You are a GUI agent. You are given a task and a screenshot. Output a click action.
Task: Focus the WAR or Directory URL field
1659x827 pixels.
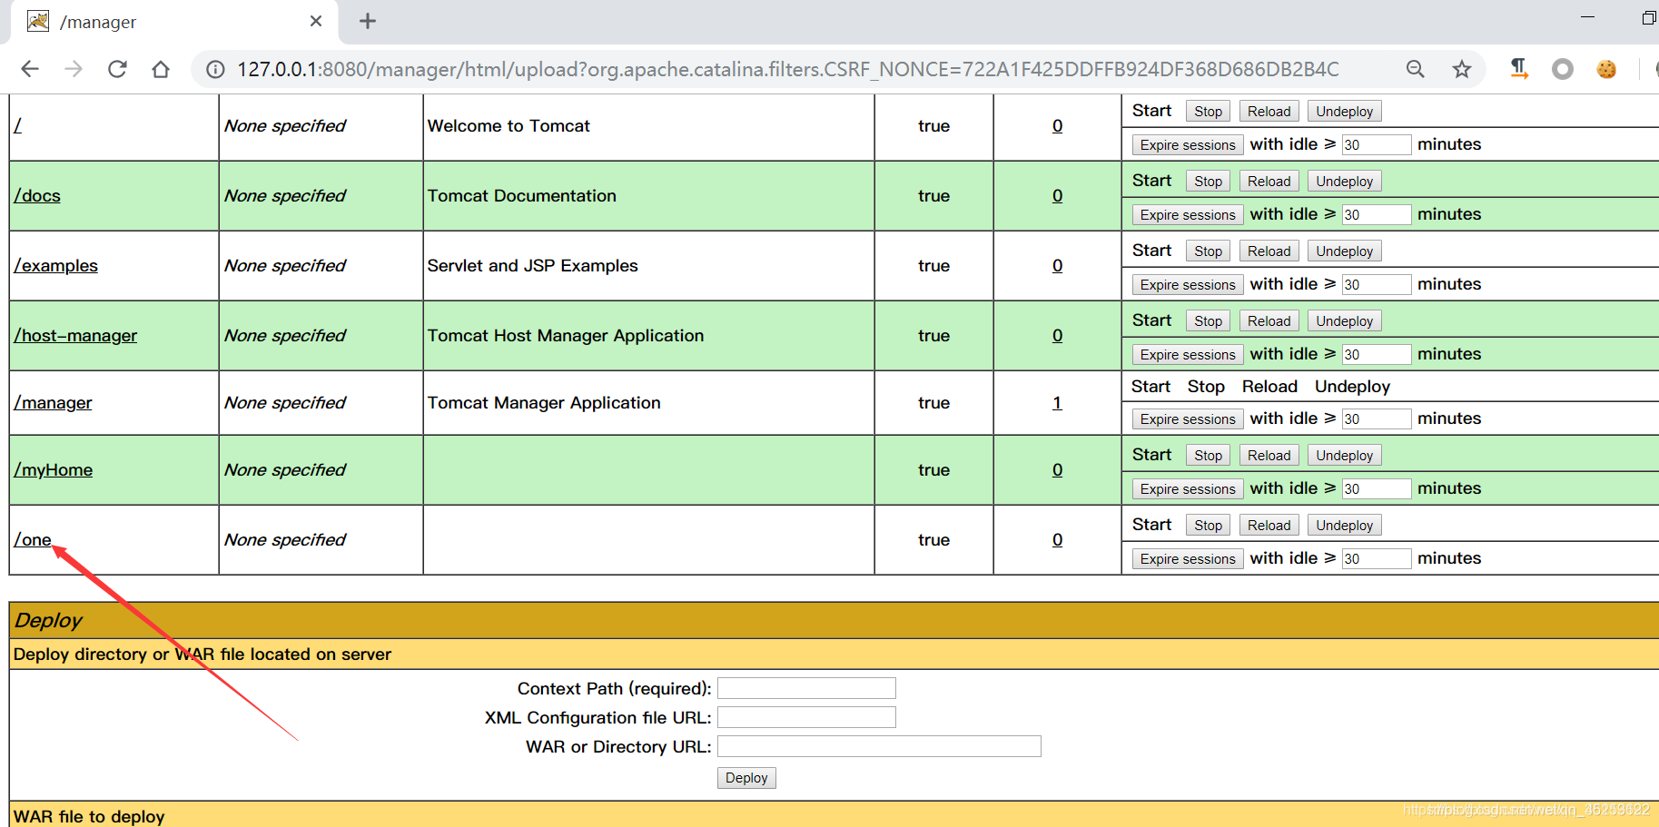click(879, 746)
